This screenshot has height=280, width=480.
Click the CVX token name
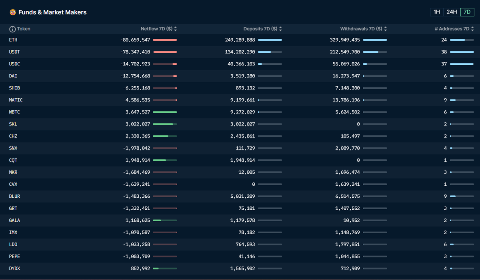(13, 184)
